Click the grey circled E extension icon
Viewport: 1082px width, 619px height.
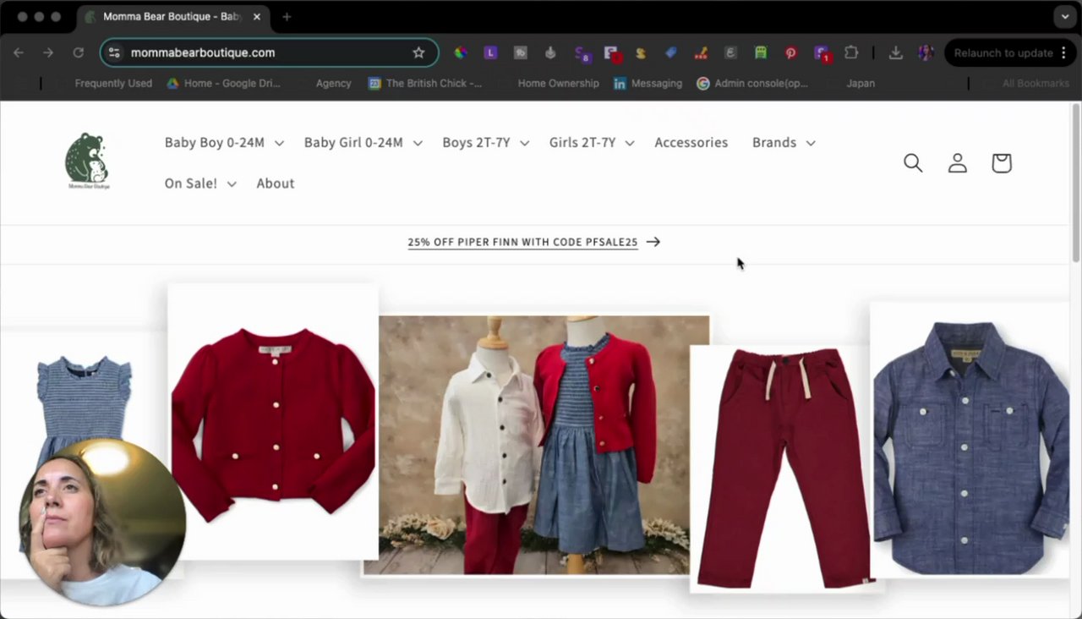coord(730,52)
